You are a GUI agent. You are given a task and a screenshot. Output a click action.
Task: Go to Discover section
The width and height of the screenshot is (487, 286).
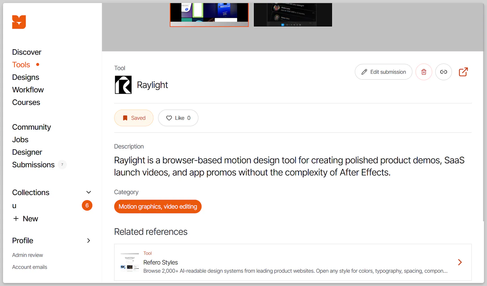click(x=27, y=52)
